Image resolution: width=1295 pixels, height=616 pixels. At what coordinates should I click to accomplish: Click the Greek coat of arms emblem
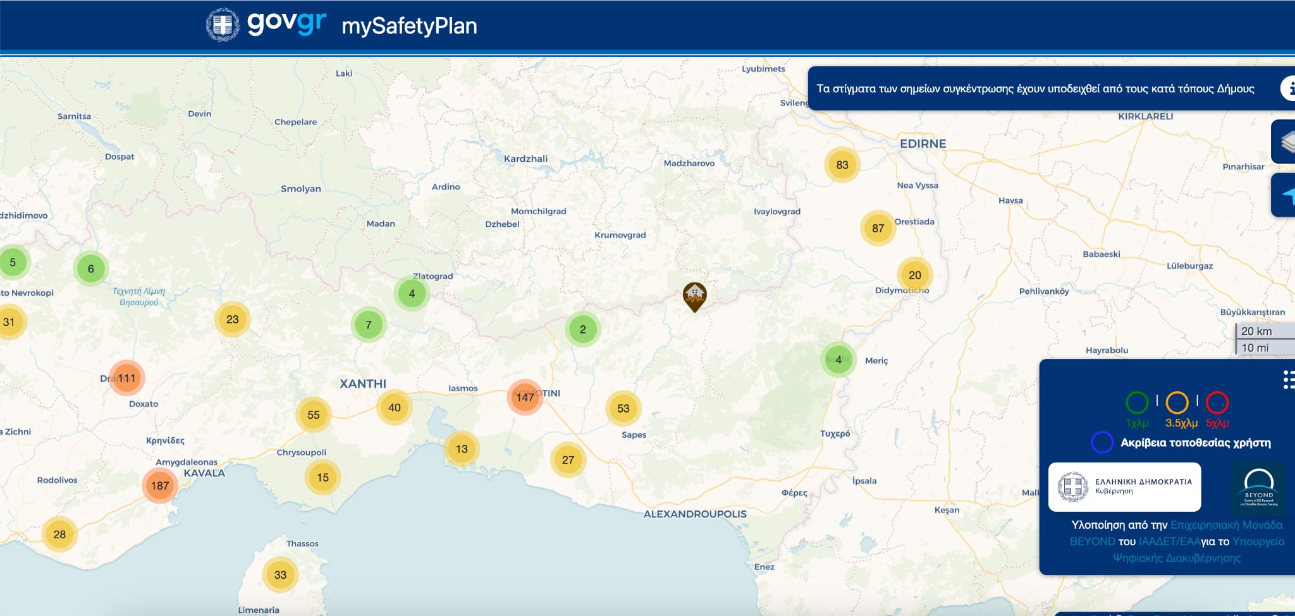pos(223,25)
